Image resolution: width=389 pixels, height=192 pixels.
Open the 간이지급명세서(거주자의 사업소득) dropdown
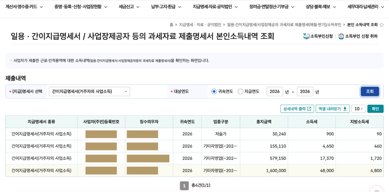pyautogui.click(x=89, y=91)
